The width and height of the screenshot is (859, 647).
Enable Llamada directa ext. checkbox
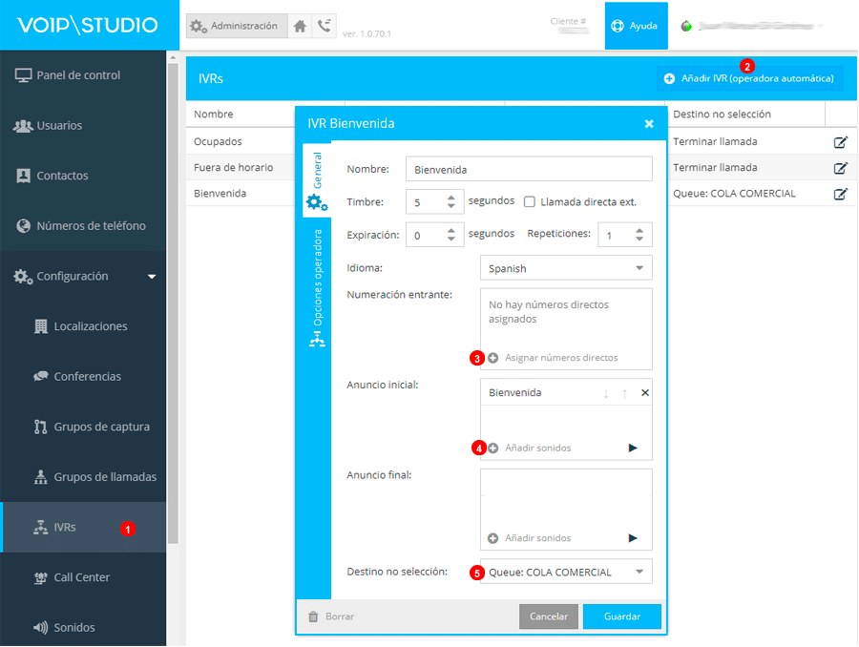(x=531, y=202)
